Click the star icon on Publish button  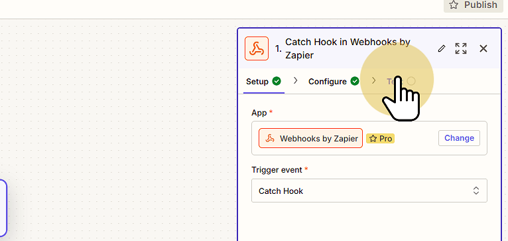(454, 5)
